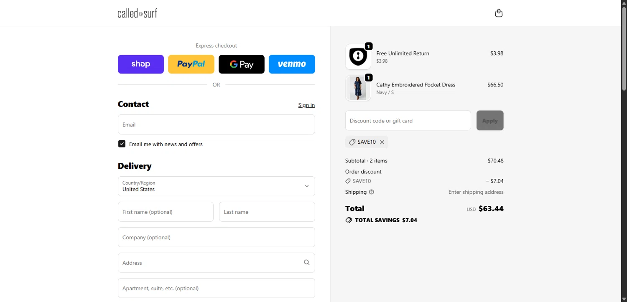Click the Sign in link
This screenshot has width=627, height=302.
[306, 105]
